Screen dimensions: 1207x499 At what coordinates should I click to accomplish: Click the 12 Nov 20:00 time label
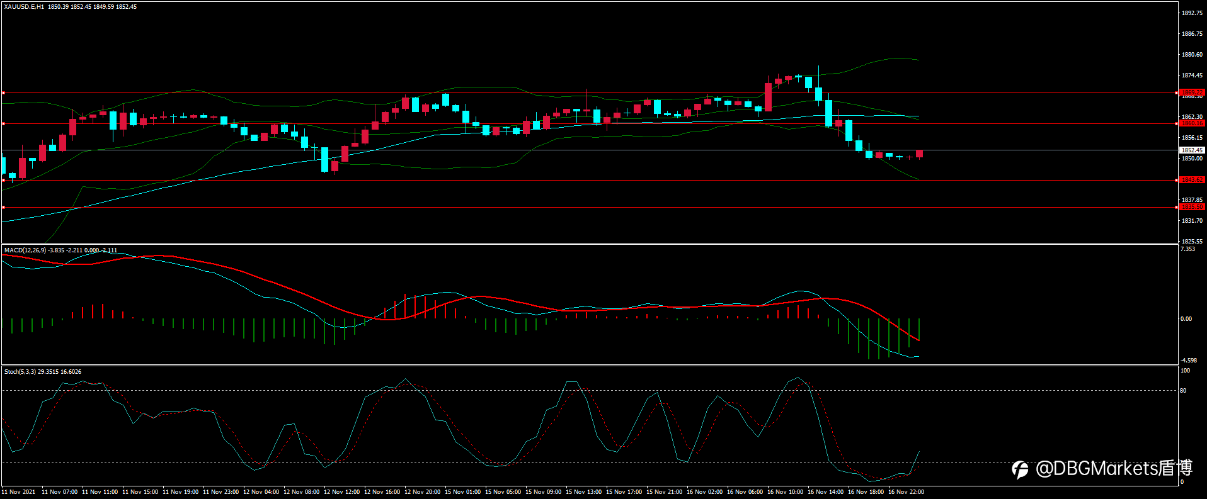click(423, 492)
